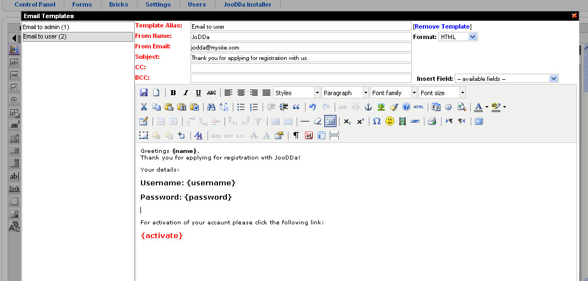Toggle strikethrough formatting
Image resolution: width=588 pixels, height=281 pixels.
(x=211, y=92)
